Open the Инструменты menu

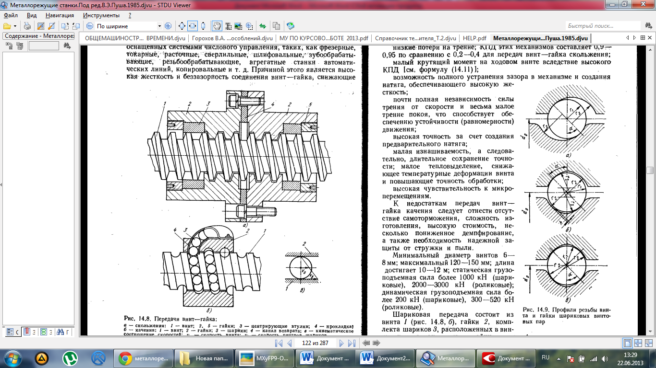(101, 15)
